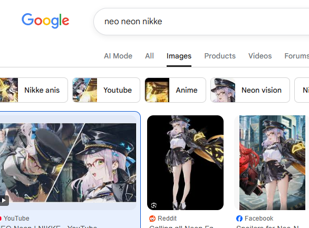Image resolution: width=309 pixels, height=228 pixels.
Task: Open the Facebook city background image result
Action: 272,163
